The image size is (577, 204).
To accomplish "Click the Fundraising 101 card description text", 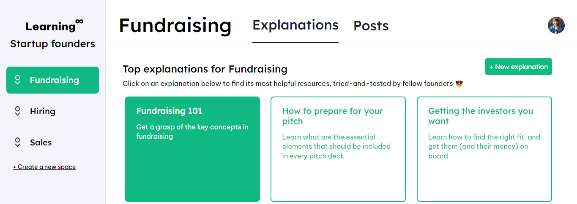I will pos(192,132).
